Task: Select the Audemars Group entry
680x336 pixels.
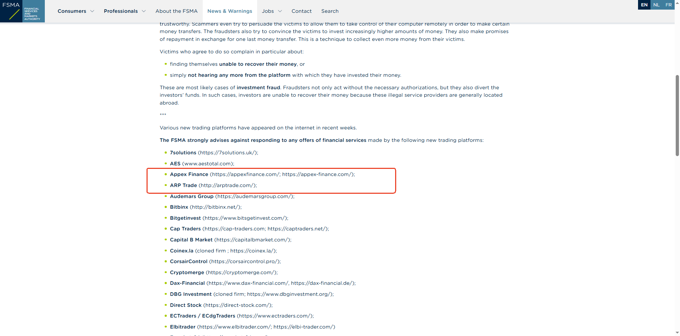Action: point(232,196)
